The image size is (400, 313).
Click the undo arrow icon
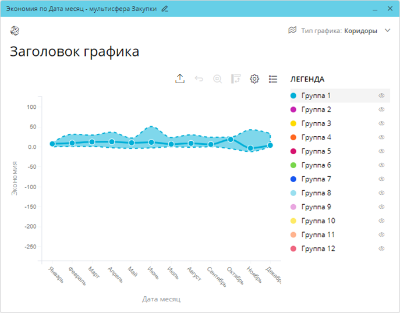pyautogui.click(x=199, y=79)
